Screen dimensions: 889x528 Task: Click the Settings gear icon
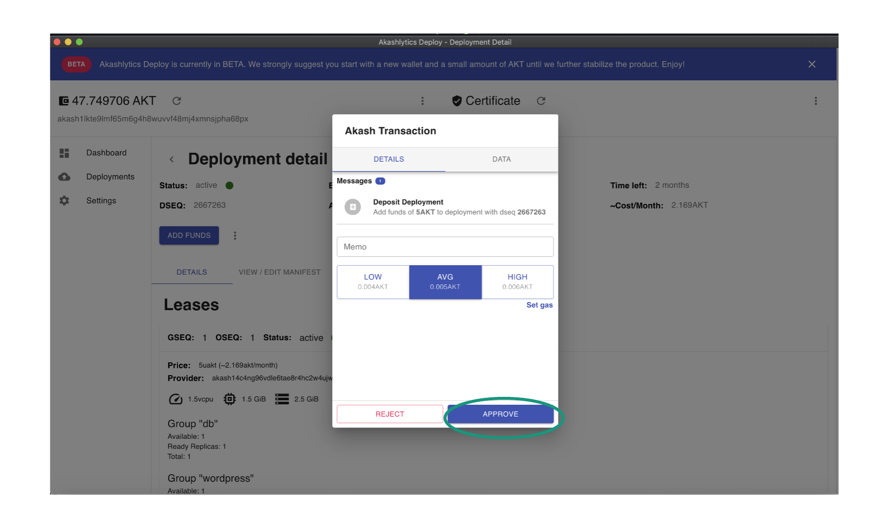[x=64, y=201]
